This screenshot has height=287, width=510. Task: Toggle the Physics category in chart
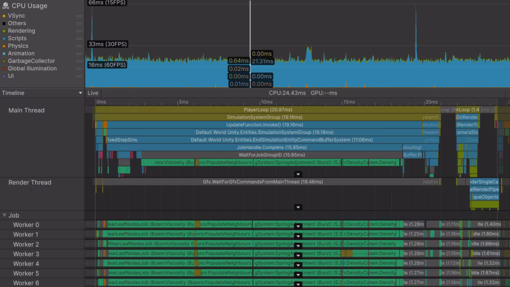tap(4, 46)
